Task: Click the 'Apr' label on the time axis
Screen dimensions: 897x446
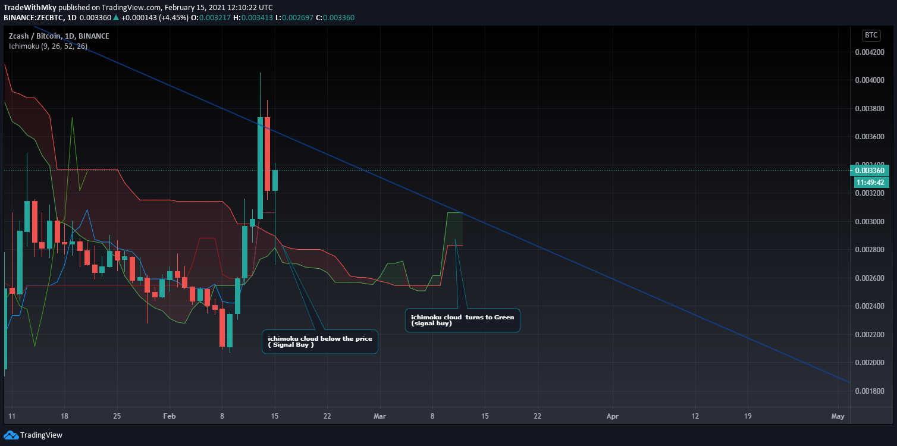Action: coord(613,416)
